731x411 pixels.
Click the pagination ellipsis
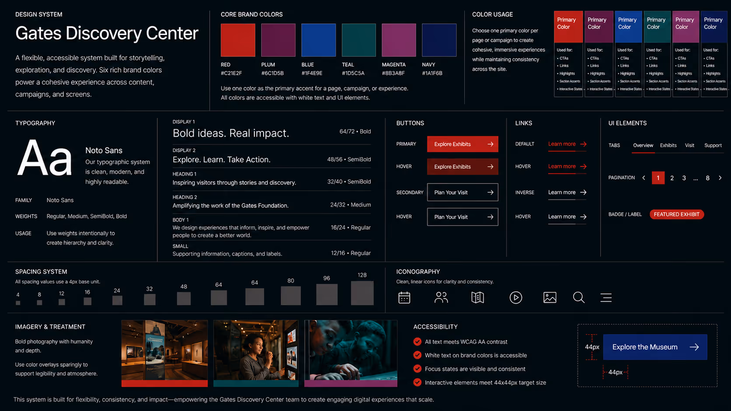pos(696,179)
